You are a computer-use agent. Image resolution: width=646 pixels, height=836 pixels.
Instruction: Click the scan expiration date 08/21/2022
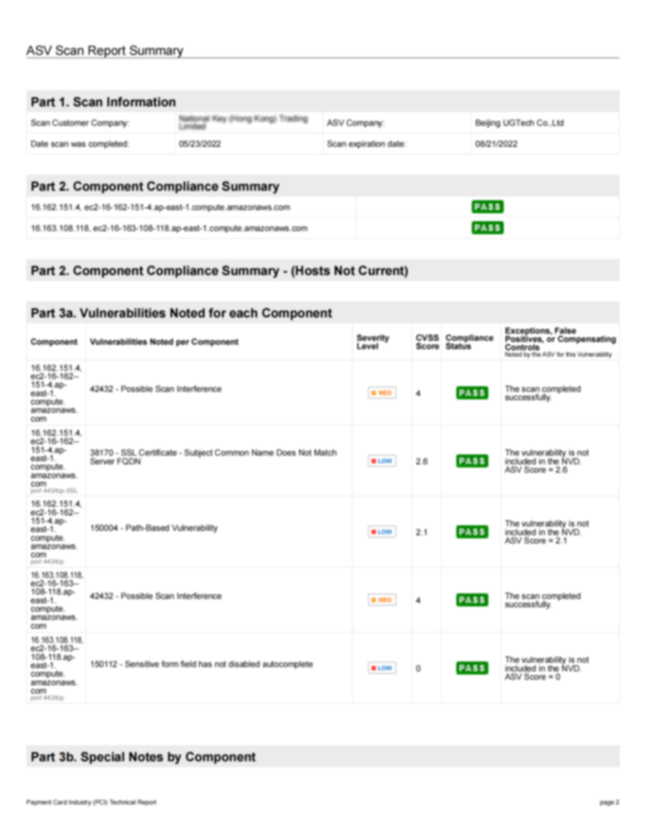[x=496, y=144]
